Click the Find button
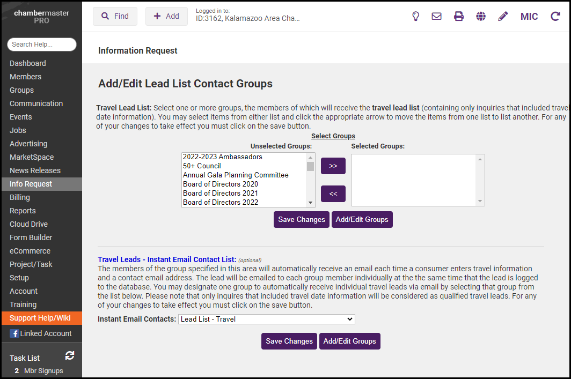This screenshot has width=571, height=379. (115, 16)
